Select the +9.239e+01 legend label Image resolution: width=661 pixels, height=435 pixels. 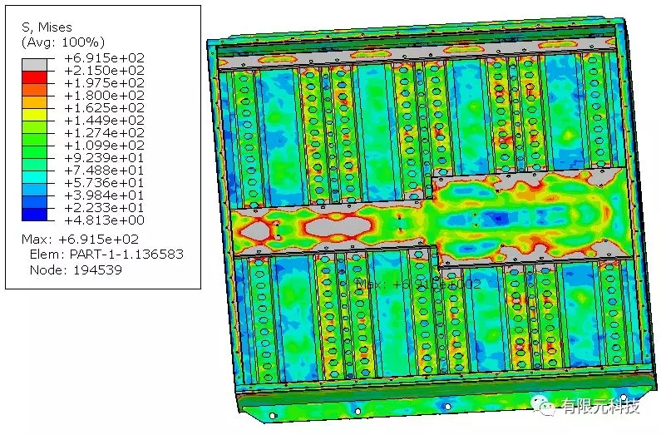click(x=104, y=157)
